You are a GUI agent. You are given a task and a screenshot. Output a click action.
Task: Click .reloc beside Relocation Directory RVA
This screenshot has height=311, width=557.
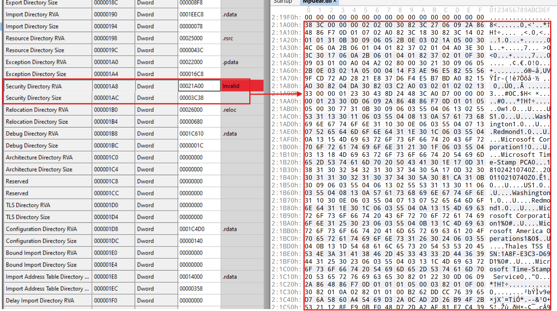pyautogui.click(x=229, y=110)
